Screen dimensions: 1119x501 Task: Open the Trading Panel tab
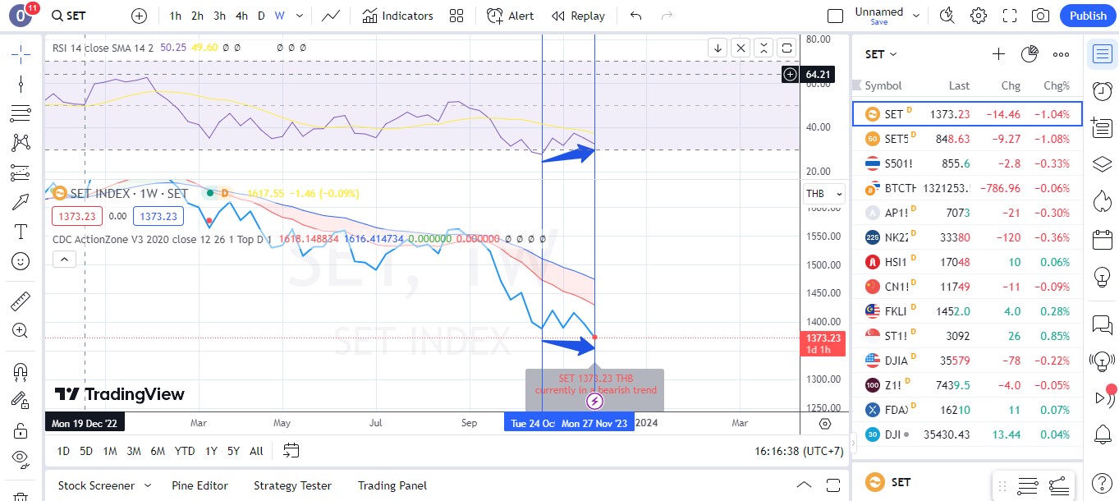(392, 485)
